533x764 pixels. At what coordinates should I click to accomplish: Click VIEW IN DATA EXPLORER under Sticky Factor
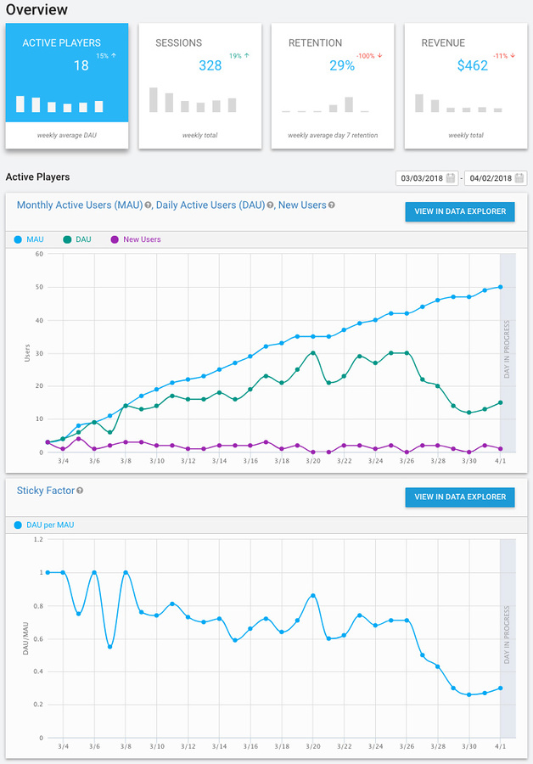(459, 497)
